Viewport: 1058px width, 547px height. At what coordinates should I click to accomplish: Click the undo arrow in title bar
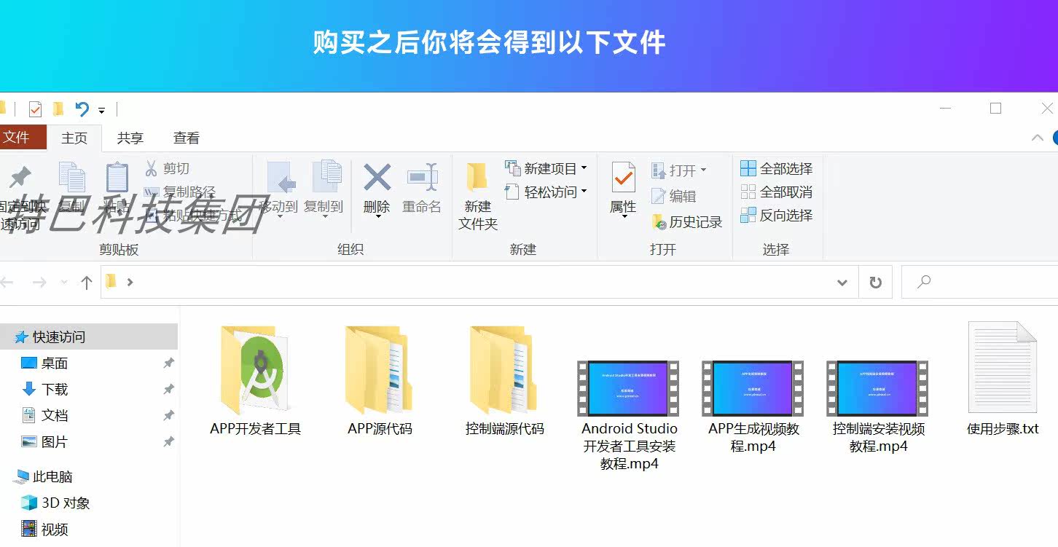tap(82, 109)
